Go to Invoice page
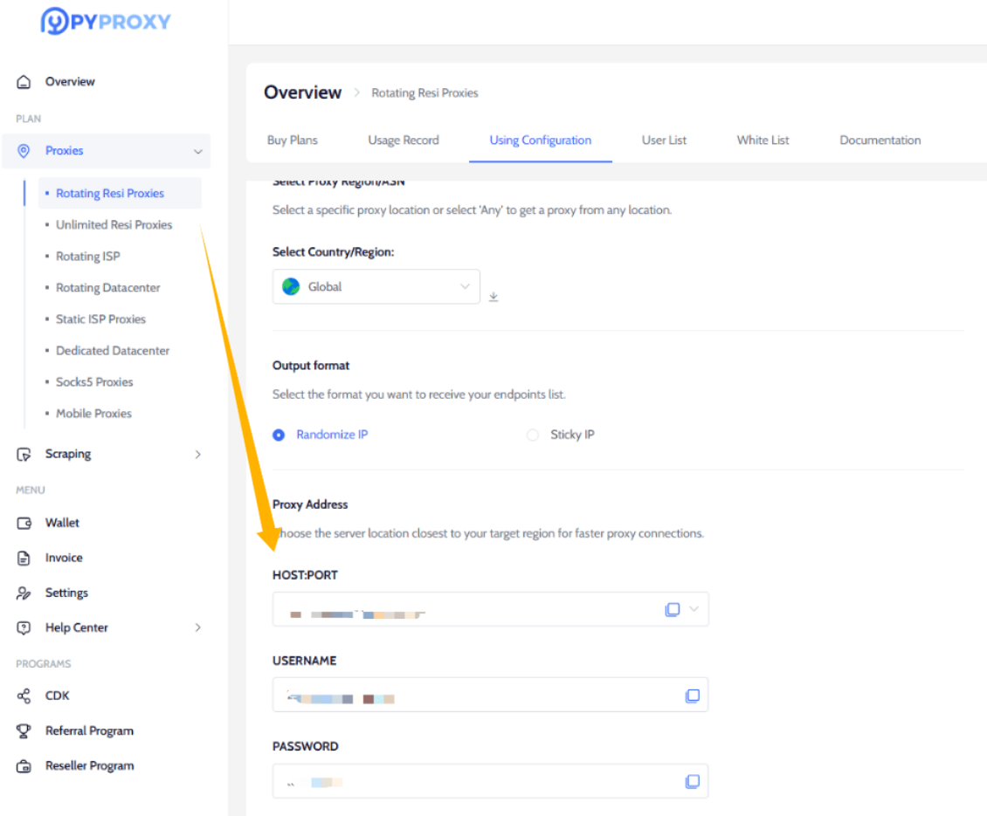The height and width of the screenshot is (816, 987). point(64,558)
